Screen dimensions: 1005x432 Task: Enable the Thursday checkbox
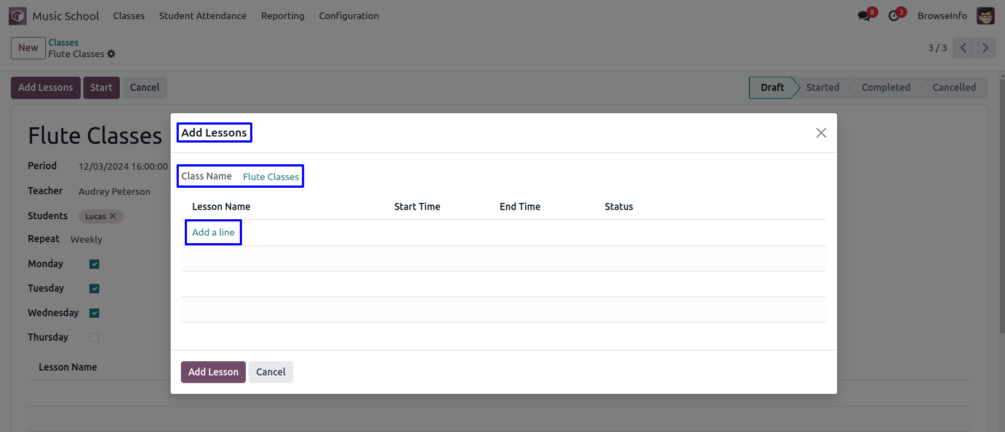[x=94, y=337]
